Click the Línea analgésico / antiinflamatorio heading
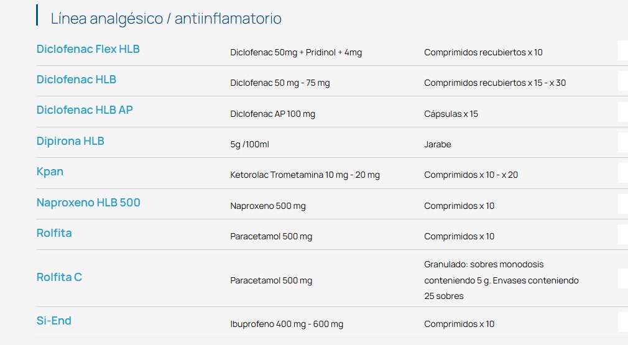628x345 pixels. click(166, 19)
